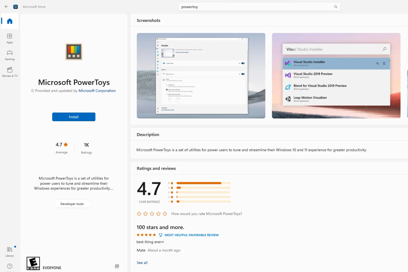Click the ESRB Everyone rating badge

(33, 263)
